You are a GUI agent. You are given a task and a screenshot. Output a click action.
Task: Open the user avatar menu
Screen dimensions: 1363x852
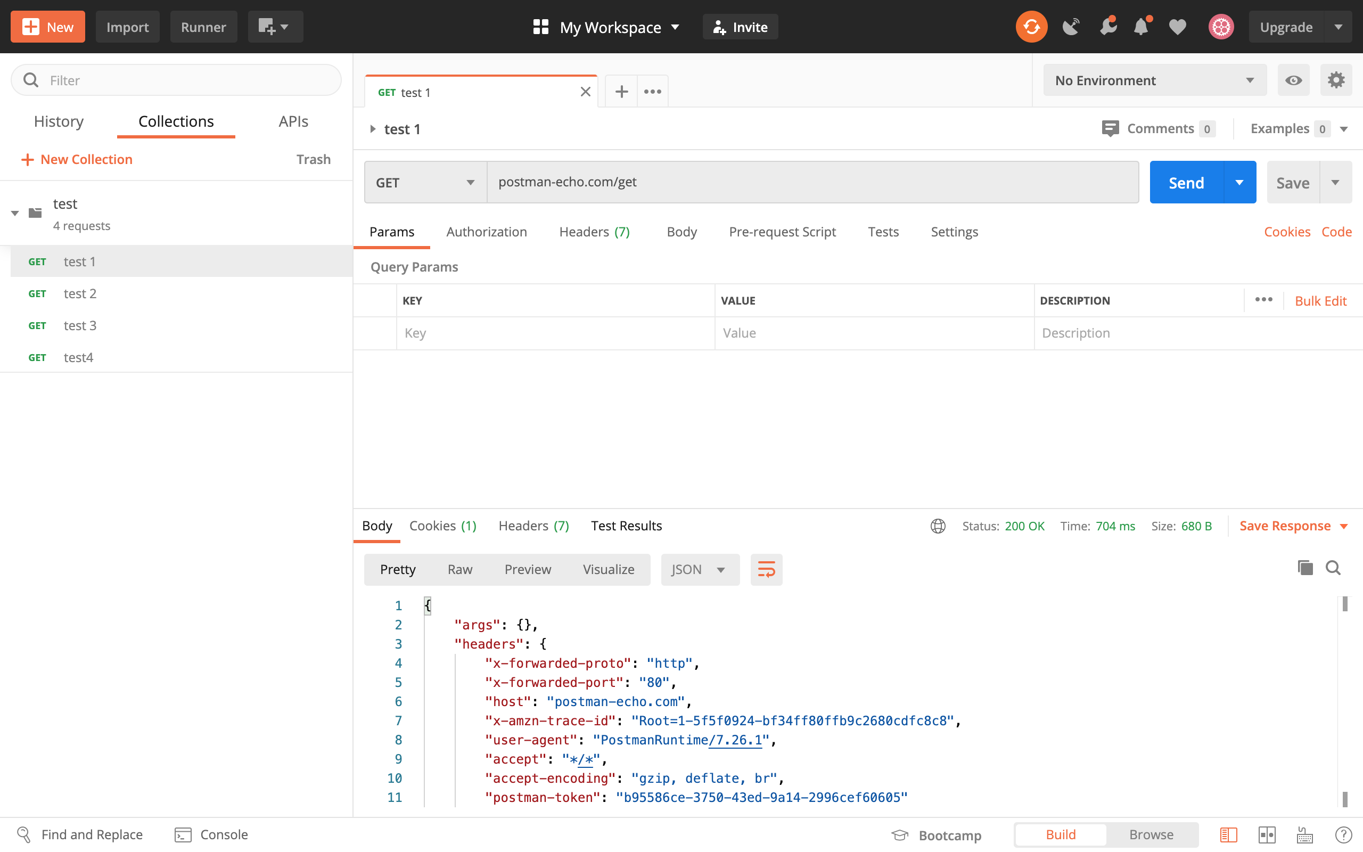(x=1220, y=27)
